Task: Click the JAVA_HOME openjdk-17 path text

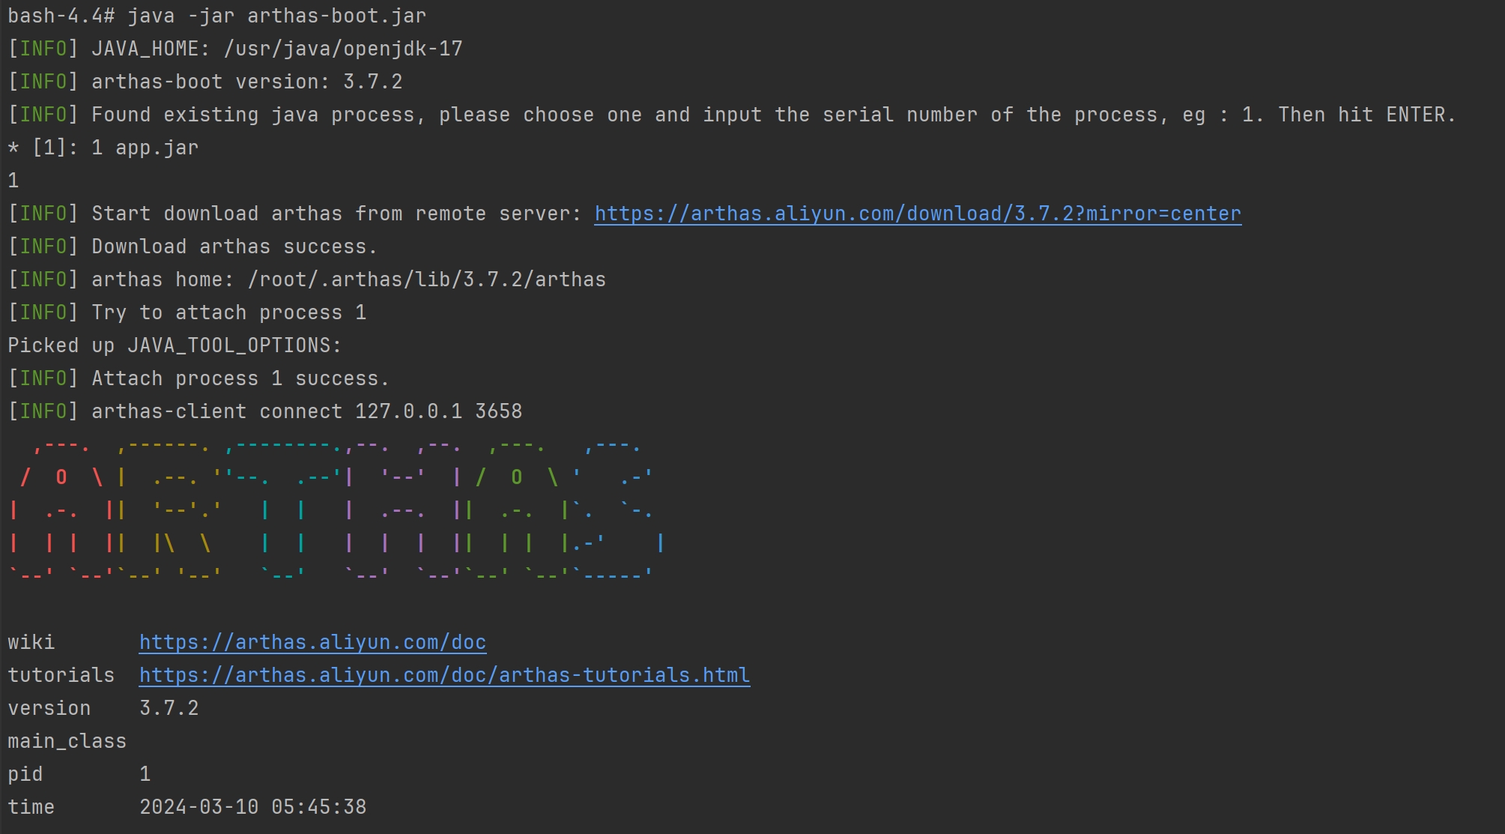Action: (x=343, y=49)
